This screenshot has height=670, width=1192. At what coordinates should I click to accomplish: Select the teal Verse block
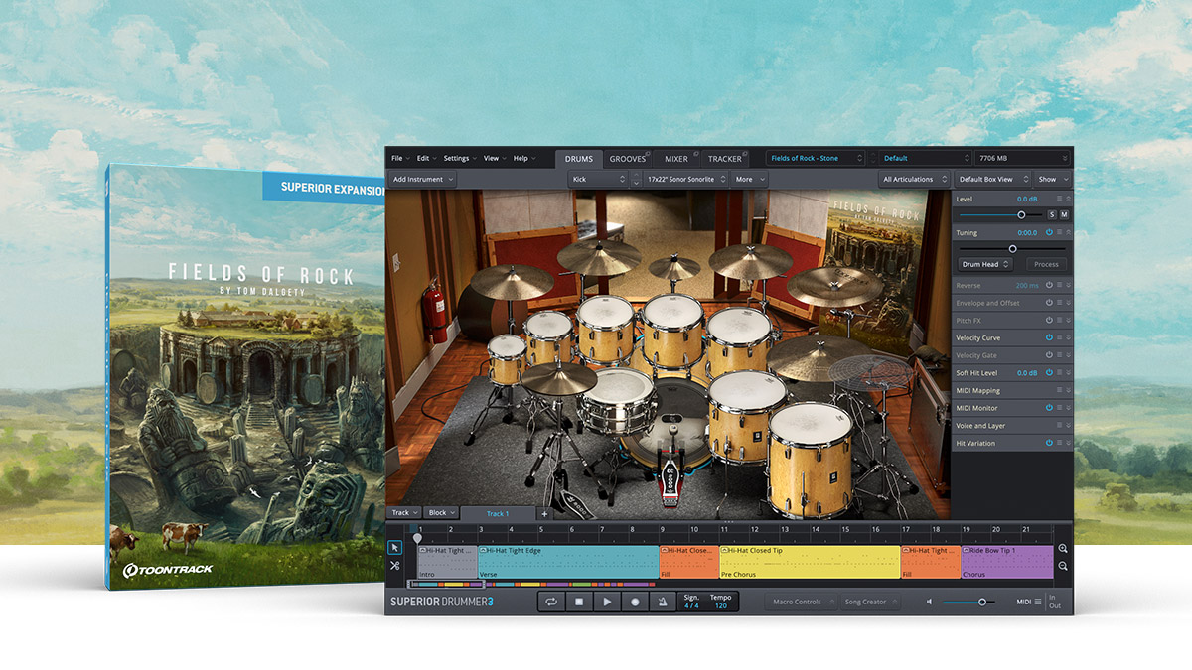[x=568, y=562]
